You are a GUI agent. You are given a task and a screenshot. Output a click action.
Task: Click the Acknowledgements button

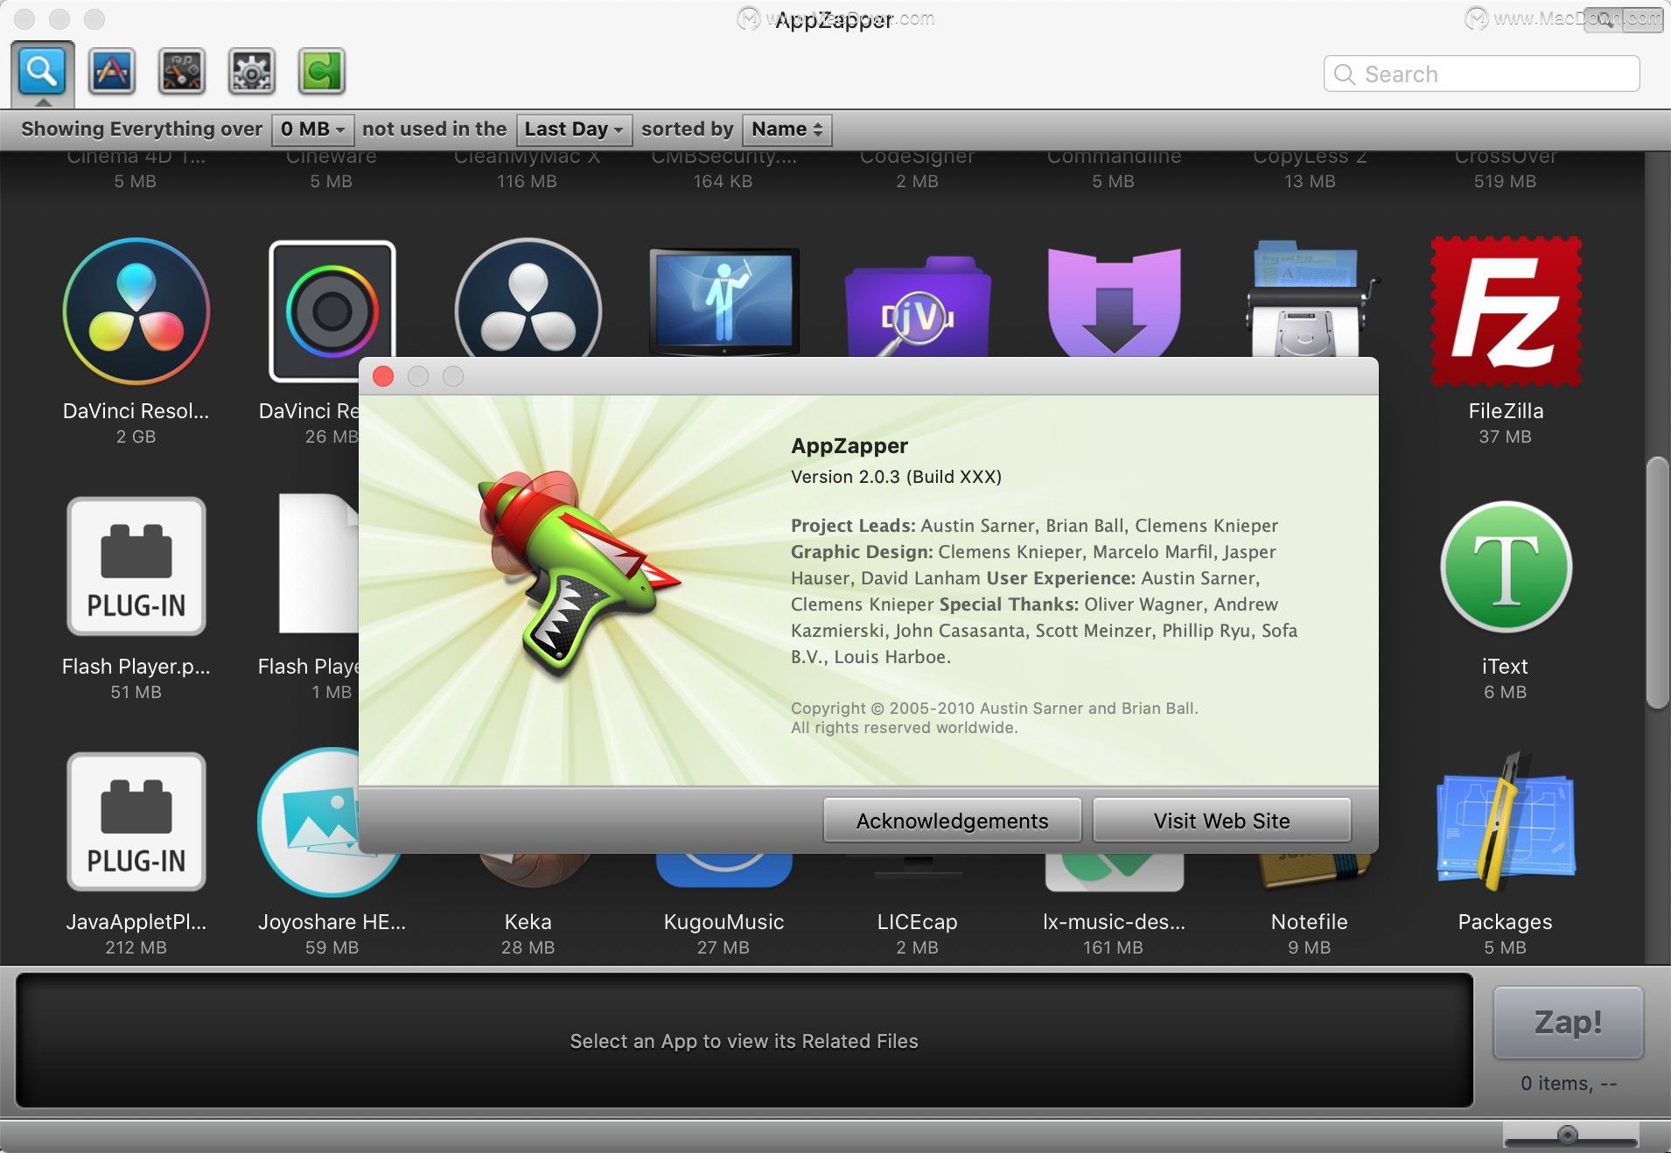tap(952, 821)
